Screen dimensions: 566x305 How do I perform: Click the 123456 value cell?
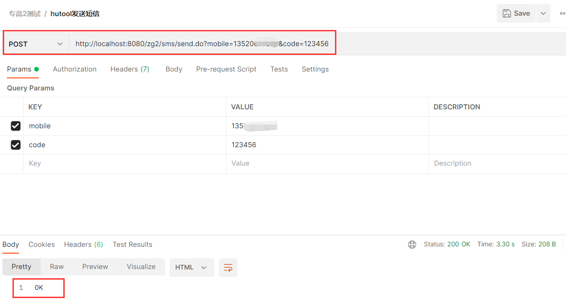tap(327, 145)
